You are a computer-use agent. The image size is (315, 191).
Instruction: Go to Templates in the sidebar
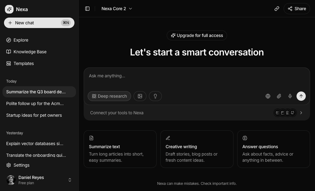[x=39, y=63]
